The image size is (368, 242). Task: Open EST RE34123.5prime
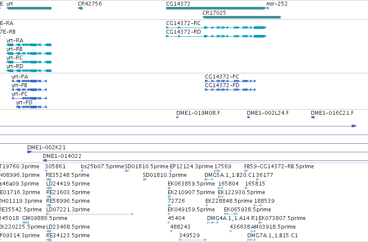pos(49,240)
